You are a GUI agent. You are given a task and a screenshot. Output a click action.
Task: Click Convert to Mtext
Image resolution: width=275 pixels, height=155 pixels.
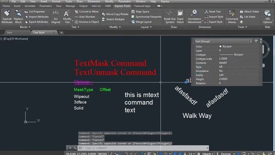pyautogui.click(x=87, y=12)
